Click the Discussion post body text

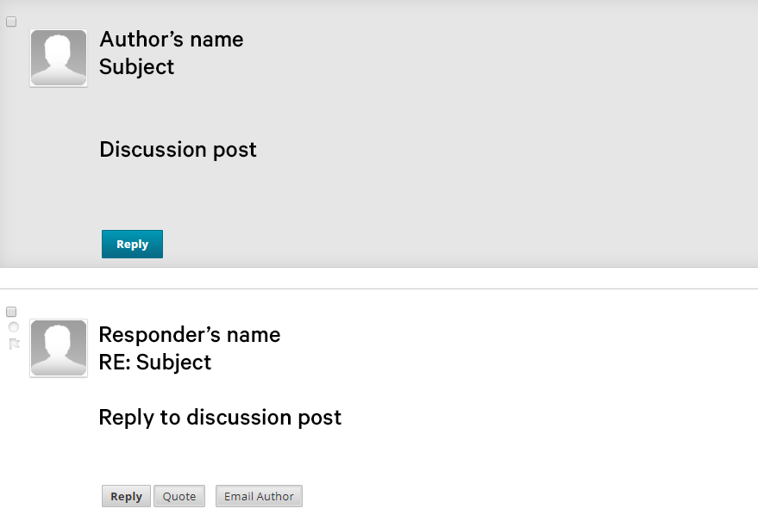click(x=178, y=149)
